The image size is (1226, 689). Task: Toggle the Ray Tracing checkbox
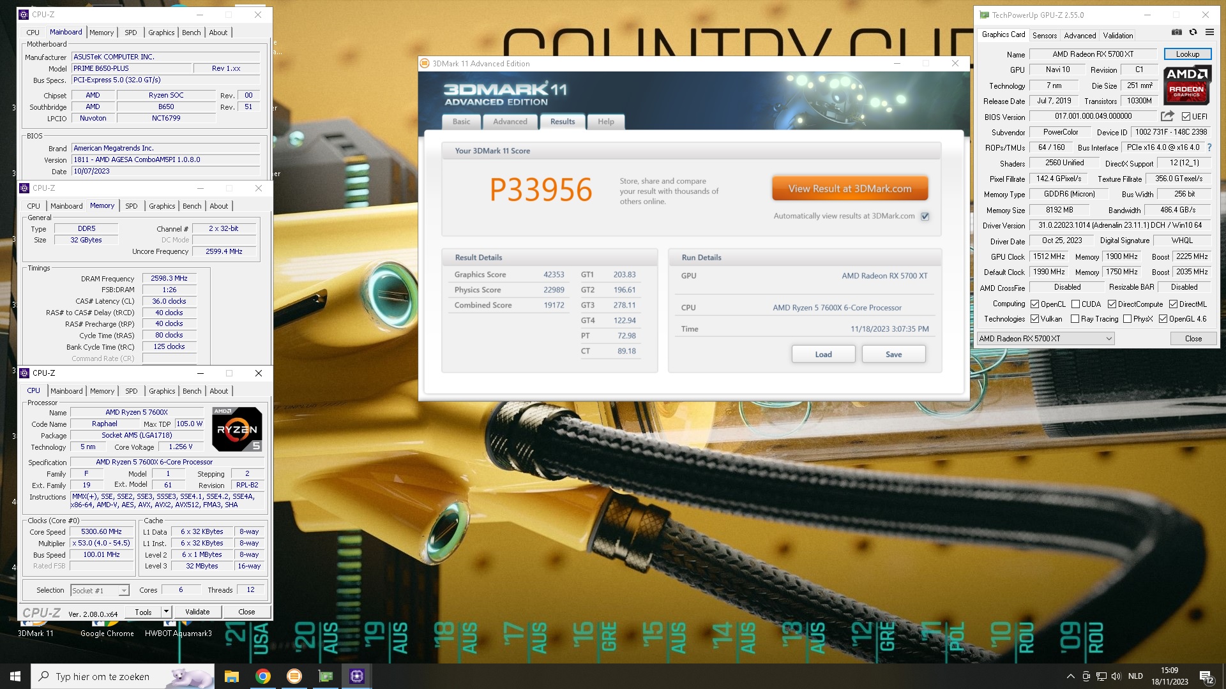coord(1075,319)
